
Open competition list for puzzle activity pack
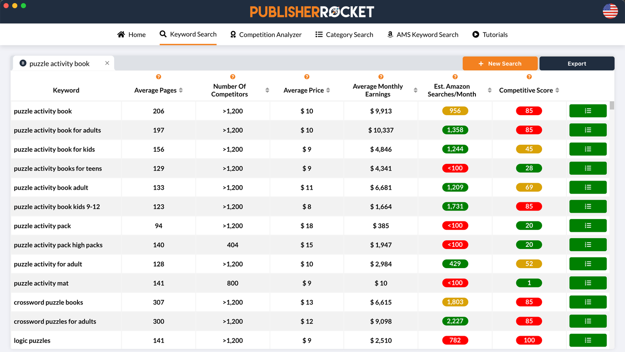pos(588,226)
